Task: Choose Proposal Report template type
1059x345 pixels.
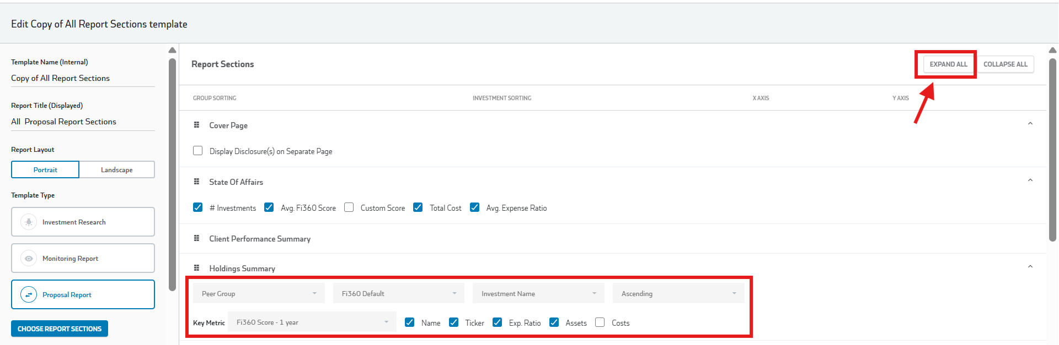Action: (x=83, y=294)
